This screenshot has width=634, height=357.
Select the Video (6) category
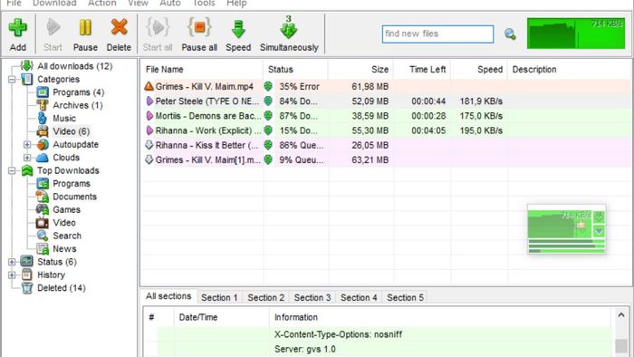point(72,131)
